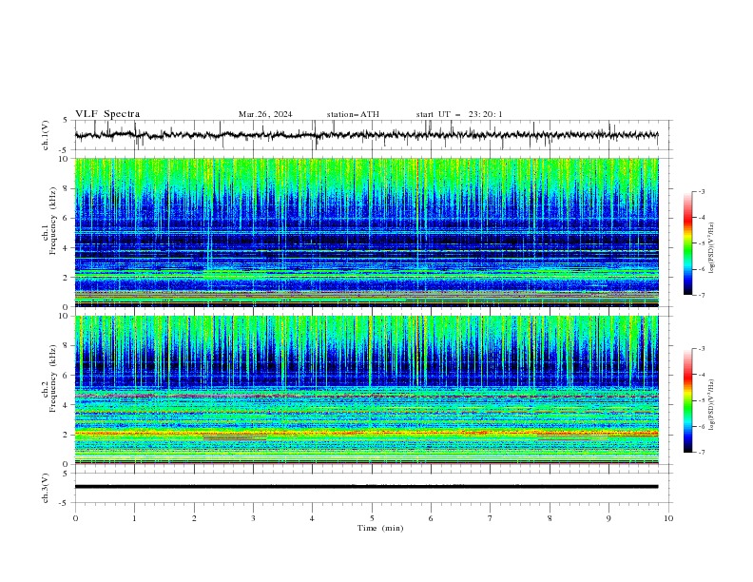
Task: Click the upper color scale bar for ch.1
Action: (688, 243)
